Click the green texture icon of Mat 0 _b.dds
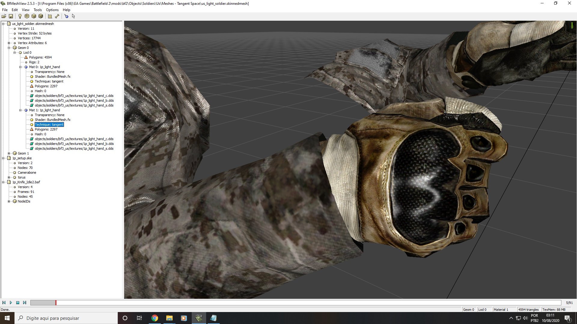 click(x=32, y=100)
